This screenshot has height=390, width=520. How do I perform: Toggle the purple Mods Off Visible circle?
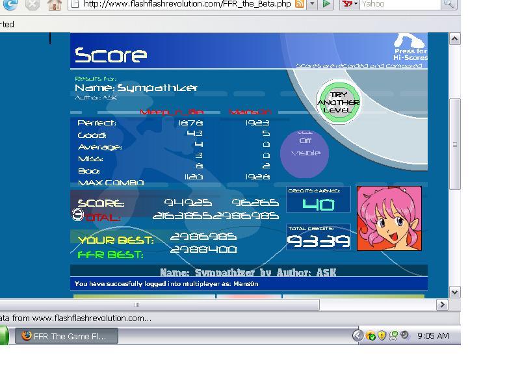[x=304, y=153]
